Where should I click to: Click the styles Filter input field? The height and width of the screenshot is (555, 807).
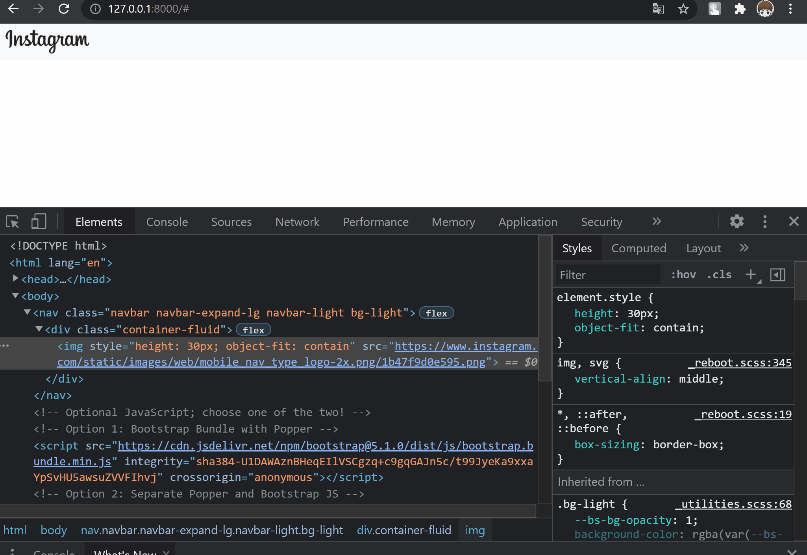(607, 275)
